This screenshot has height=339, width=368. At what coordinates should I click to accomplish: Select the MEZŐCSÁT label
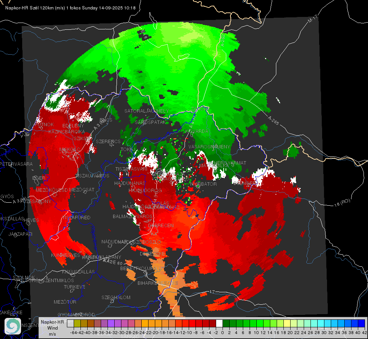82,189
